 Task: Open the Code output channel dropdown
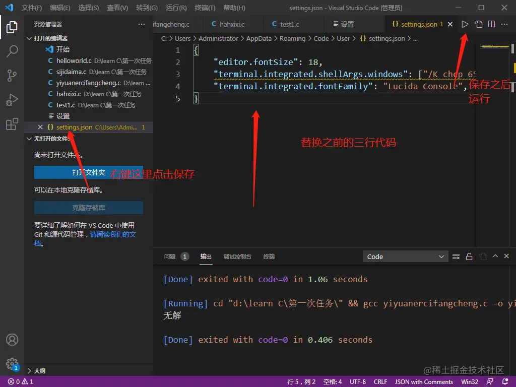406,256
